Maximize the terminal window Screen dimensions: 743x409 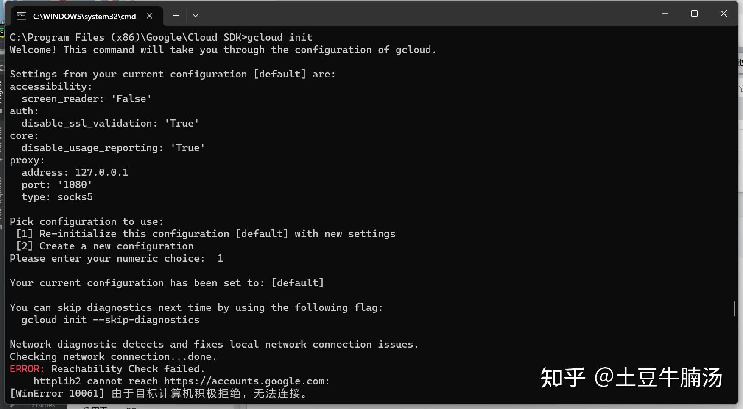[694, 14]
